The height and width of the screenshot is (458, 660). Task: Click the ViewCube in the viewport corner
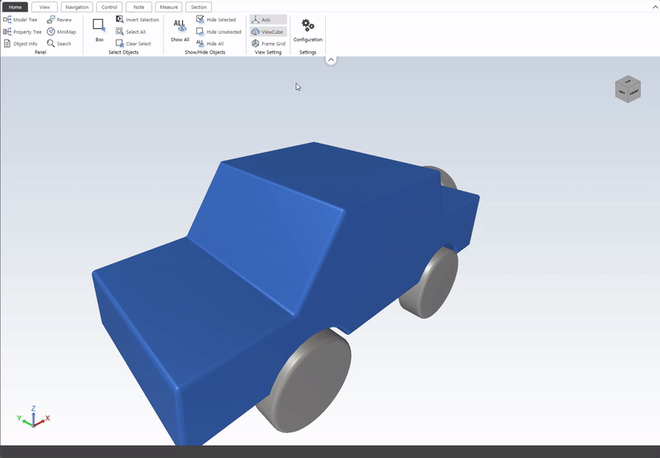pos(628,89)
